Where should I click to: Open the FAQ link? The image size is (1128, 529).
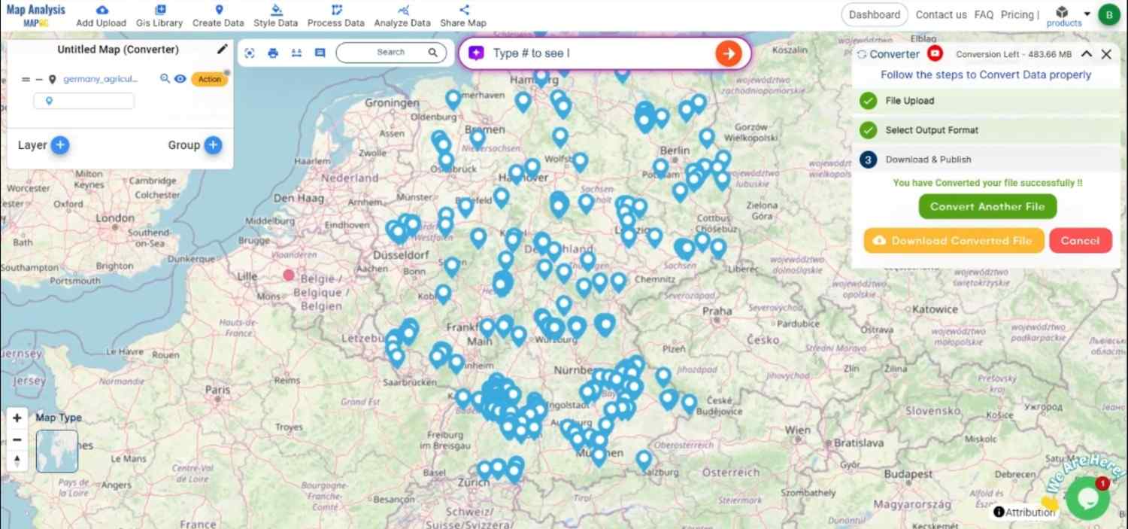point(984,14)
